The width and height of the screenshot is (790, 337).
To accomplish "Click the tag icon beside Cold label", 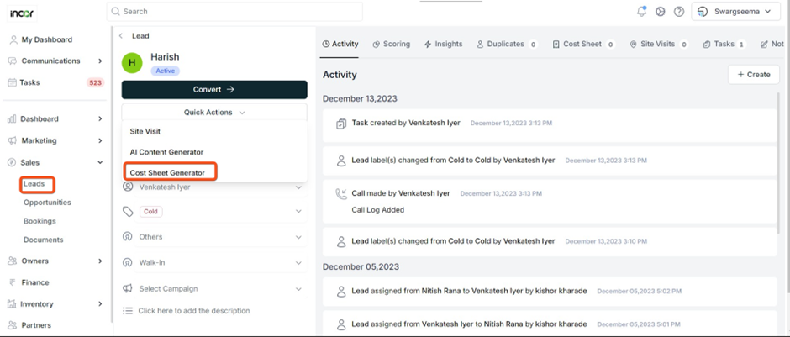I will click(128, 212).
